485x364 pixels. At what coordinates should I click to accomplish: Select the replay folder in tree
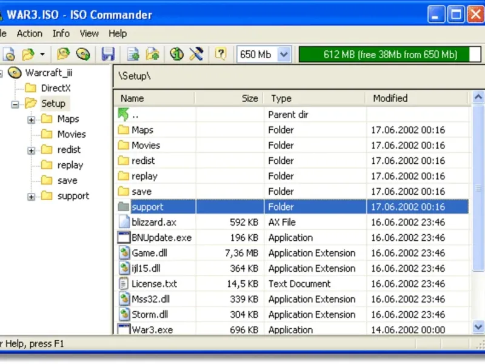pos(70,165)
